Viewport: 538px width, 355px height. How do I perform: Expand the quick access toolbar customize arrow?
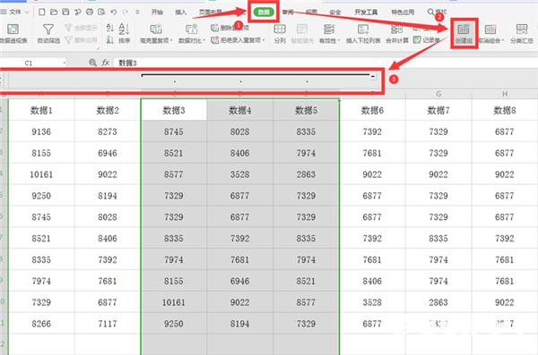pyautogui.click(x=137, y=13)
